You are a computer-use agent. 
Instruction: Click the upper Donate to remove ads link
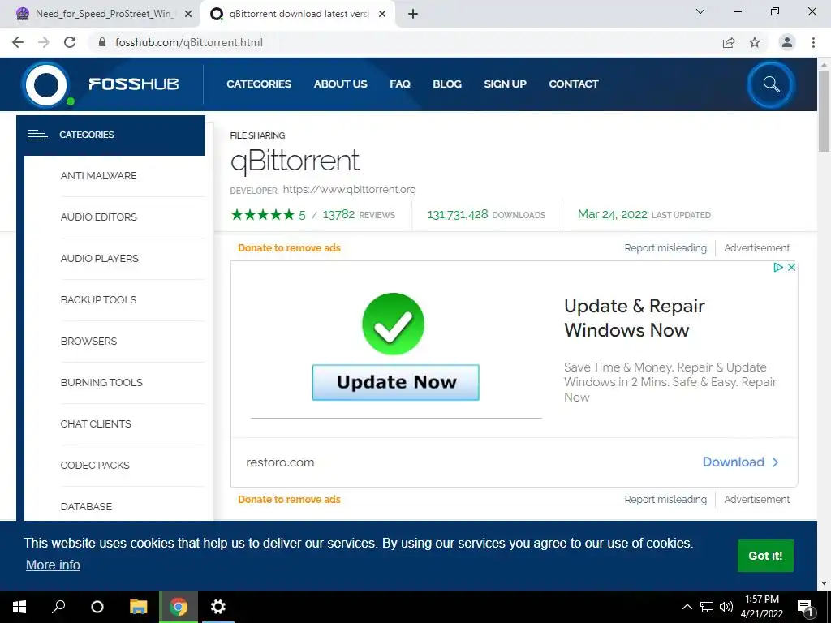click(290, 248)
